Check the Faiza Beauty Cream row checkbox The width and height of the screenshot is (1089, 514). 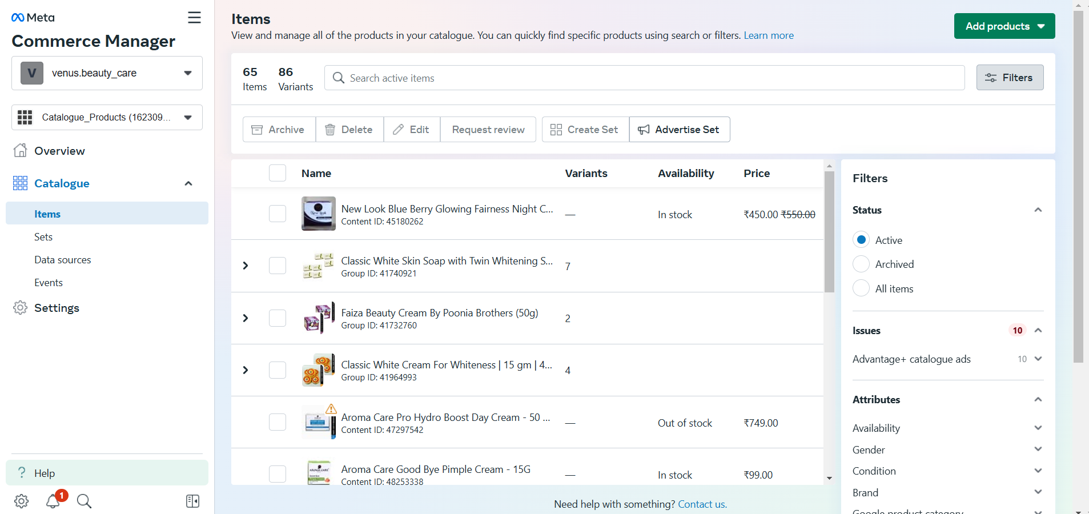coord(278,318)
